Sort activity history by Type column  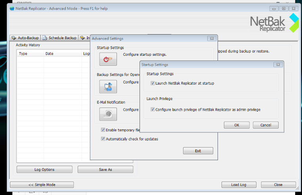30,54
